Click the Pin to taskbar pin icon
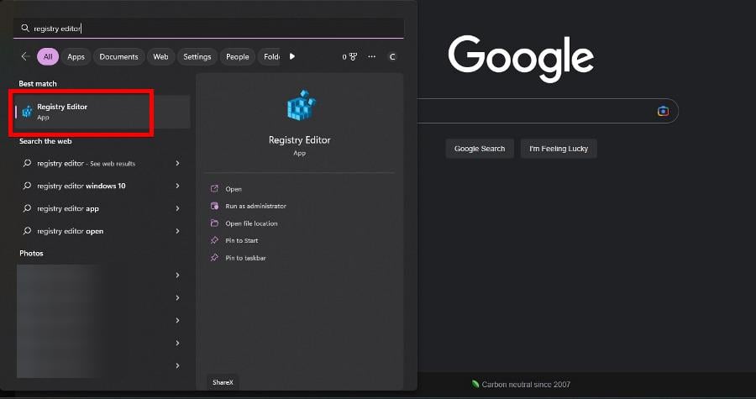The image size is (756, 399). (214, 258)
